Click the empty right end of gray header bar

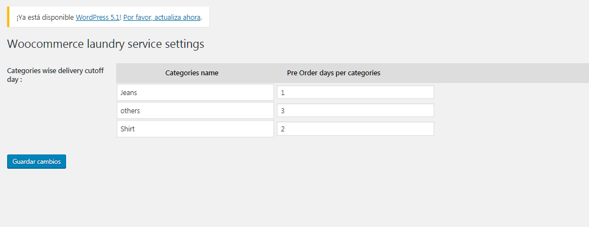(x=512, y=73)
